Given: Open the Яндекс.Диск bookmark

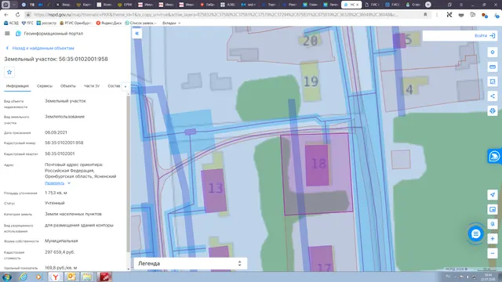Looking at the screenshot, I should pos(109,23).
